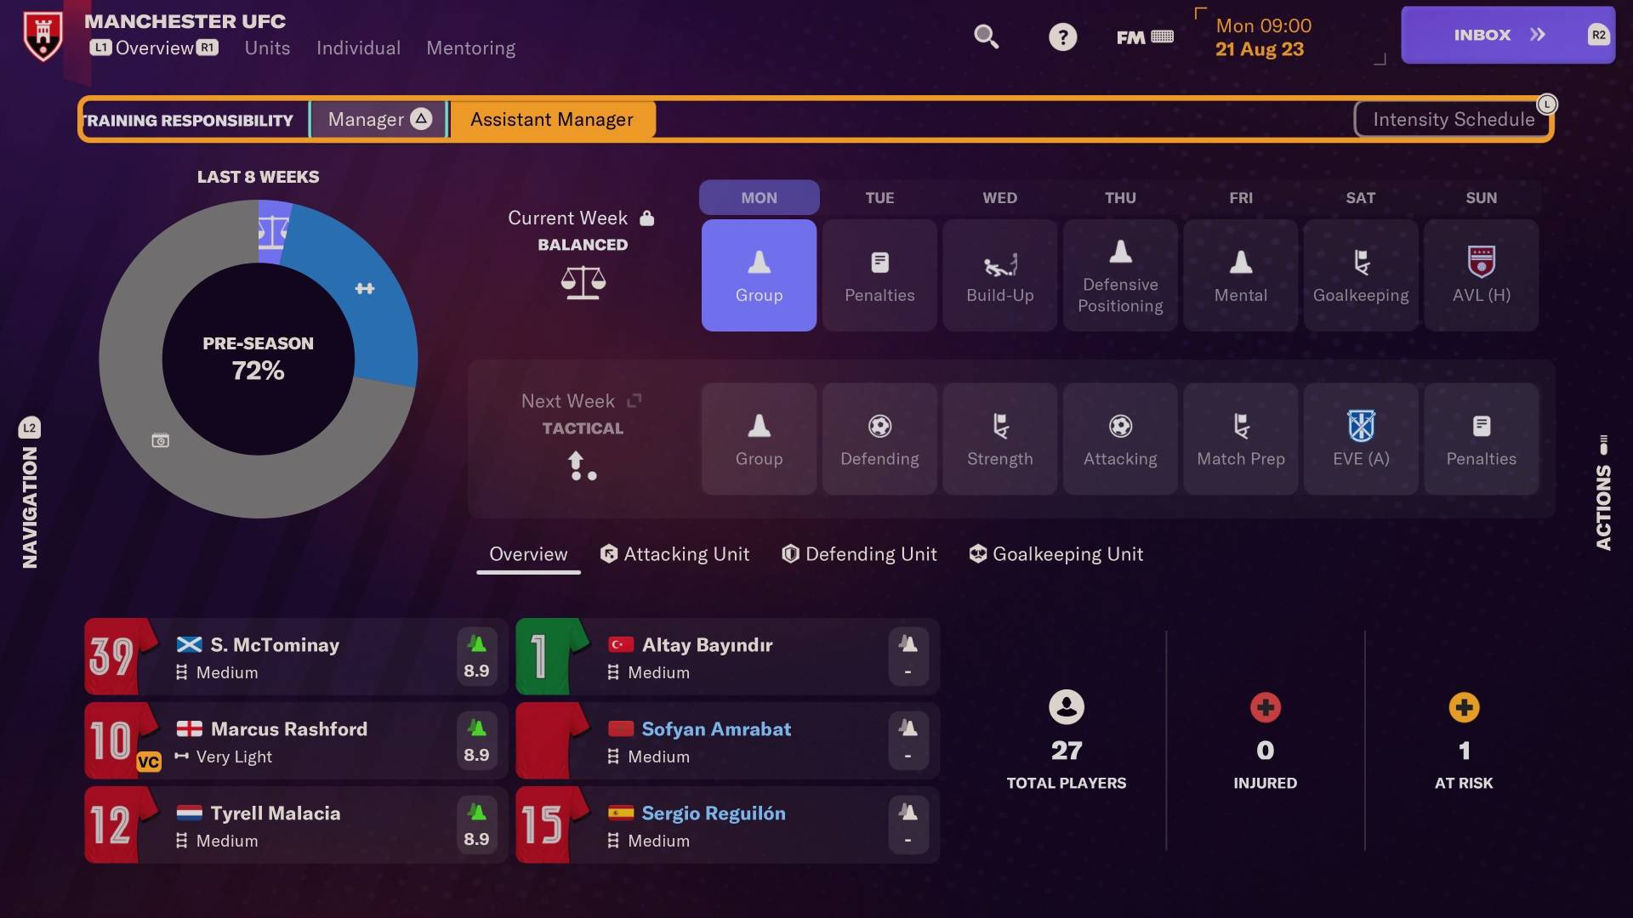Click the Balanced training schedule icon
Screen dimensions: 1633x918
(x=580, y=282)
